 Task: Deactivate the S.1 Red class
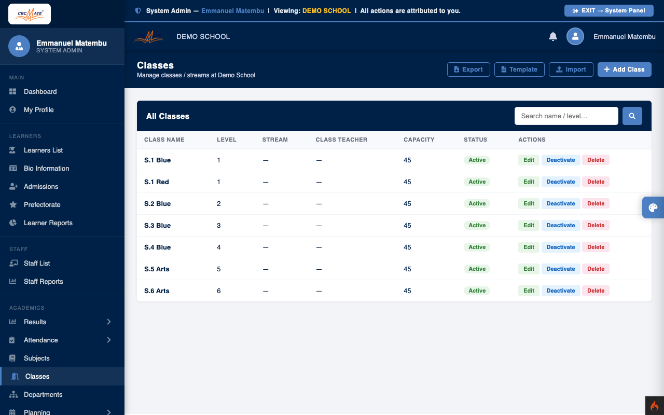pyautogui.click(x=561, y=182)
